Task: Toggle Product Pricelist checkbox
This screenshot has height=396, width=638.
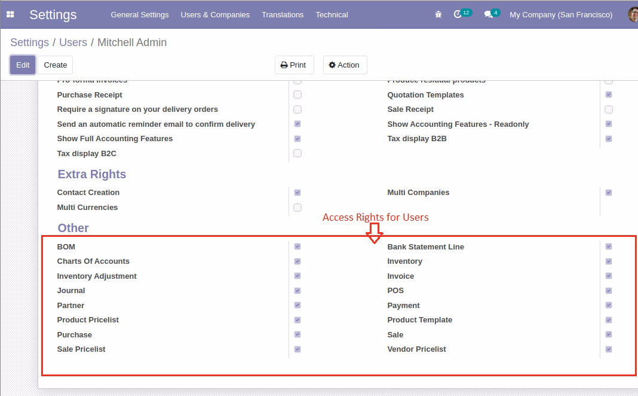Action: (297, 320)
